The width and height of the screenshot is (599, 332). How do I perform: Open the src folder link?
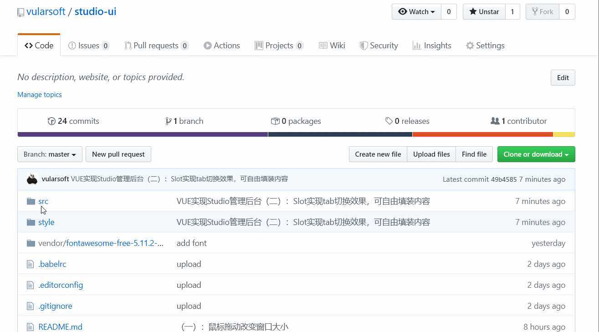pyautogui.click(x=43, y=201)
